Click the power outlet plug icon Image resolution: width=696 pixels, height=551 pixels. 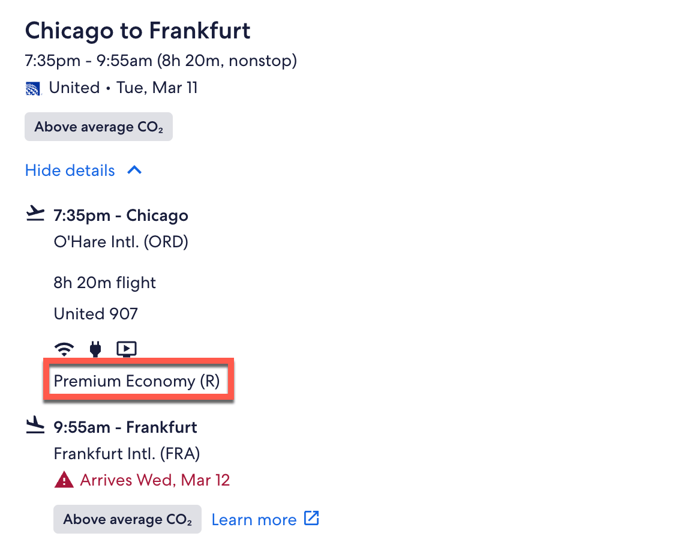[95, 348]
